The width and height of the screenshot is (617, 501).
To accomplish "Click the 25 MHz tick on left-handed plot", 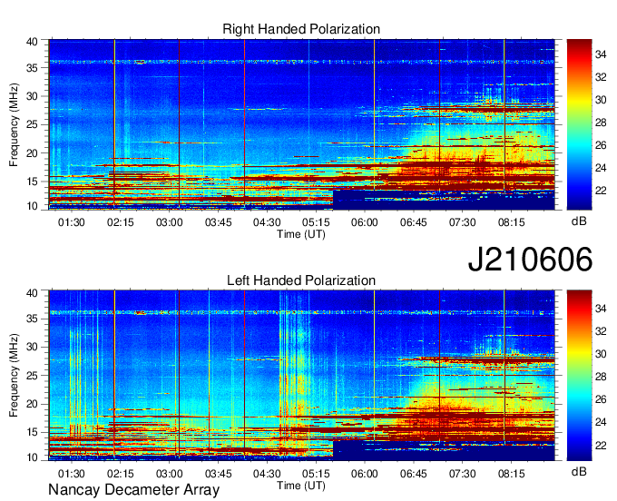I will [x=32, y=376].
